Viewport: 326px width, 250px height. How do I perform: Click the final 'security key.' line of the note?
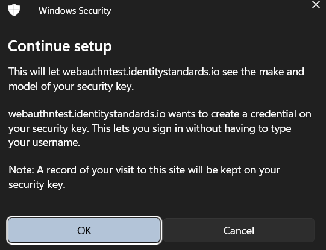tap(37, 184)
